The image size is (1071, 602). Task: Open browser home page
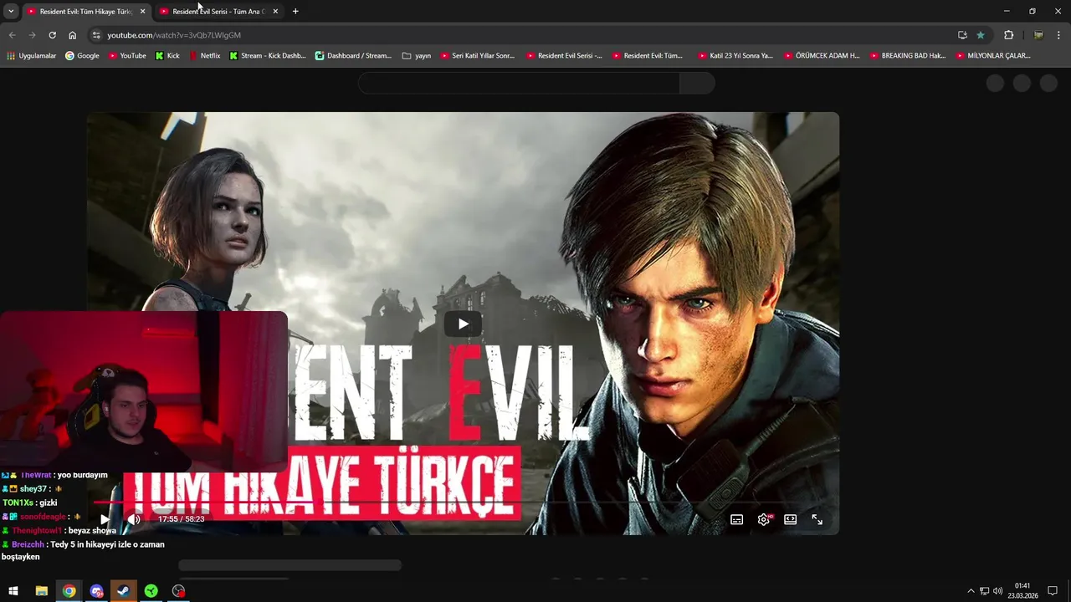(73, 35)
